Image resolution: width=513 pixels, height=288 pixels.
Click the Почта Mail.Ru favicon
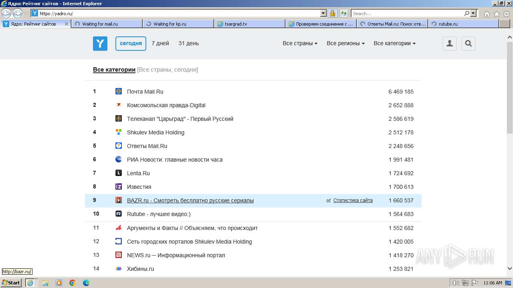pos(119,91)
